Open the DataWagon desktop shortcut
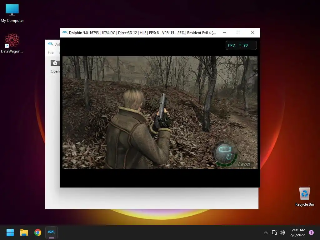 pyautogui.click(x=12, y=43)
